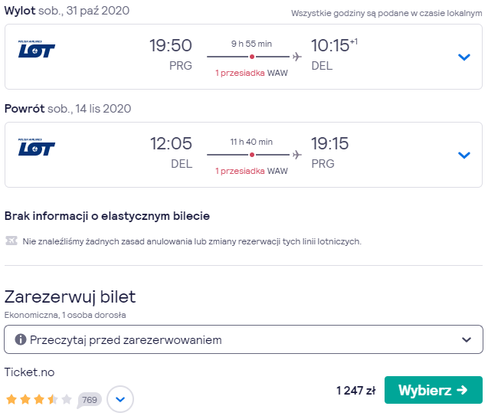488x416 pixels.
Task: Click the info icon beside Przeczytaj przed zarezerwowaniem
Action: click(21, 339)
